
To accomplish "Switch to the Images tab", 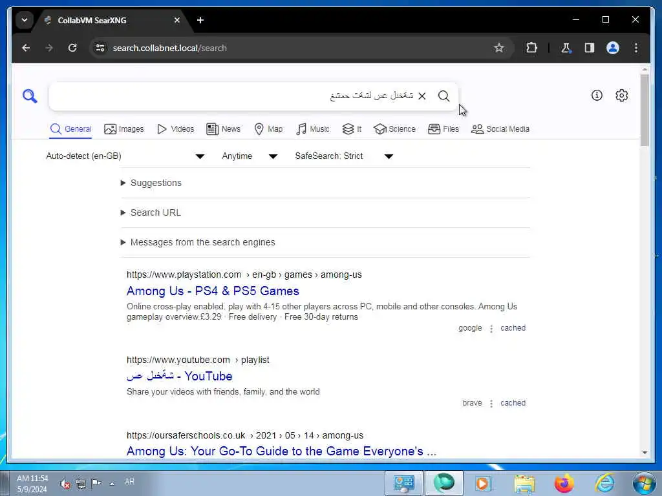I will pos(123,129).
